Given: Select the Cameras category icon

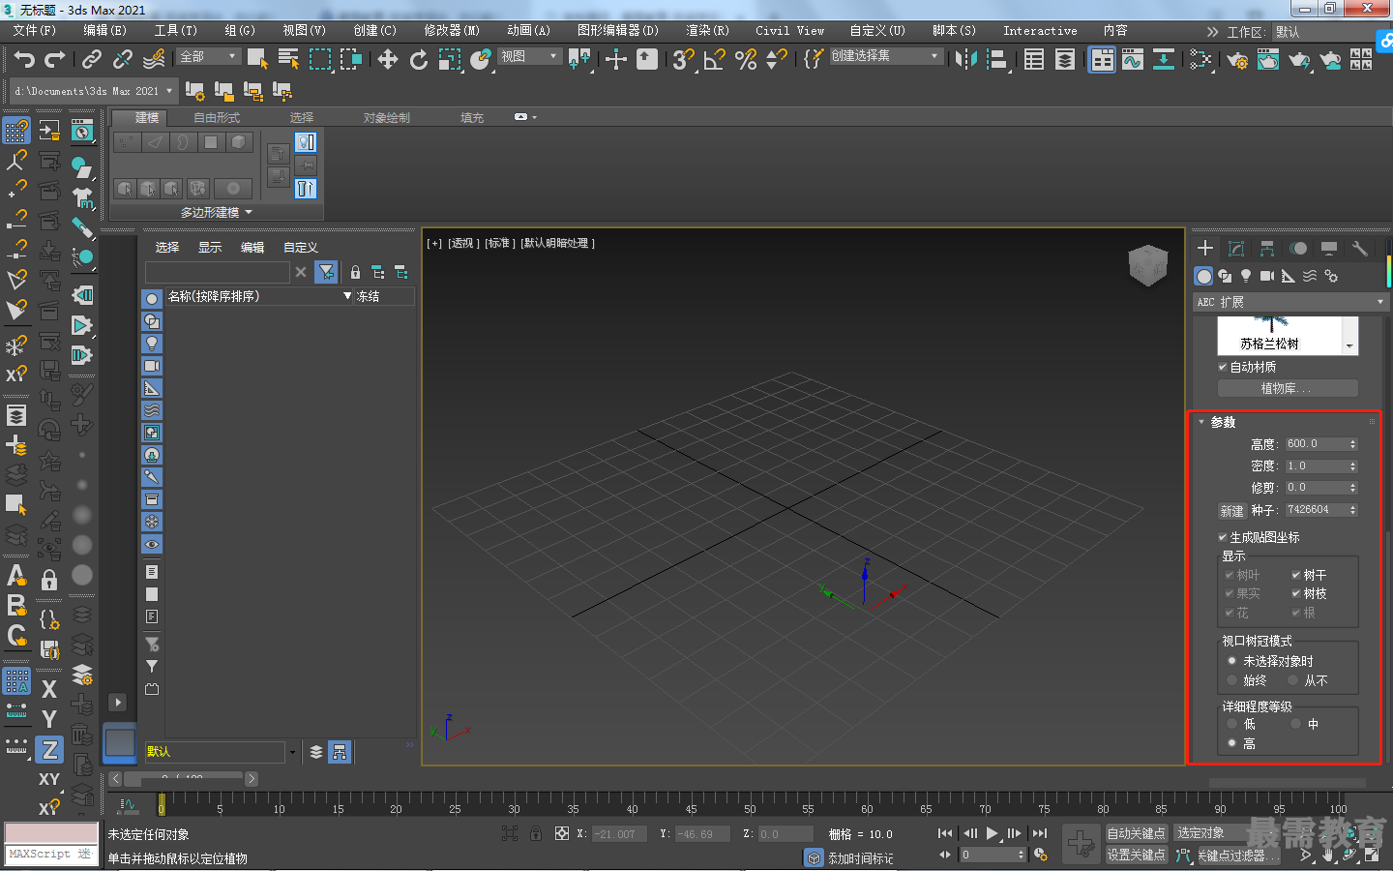Looking at the screenshot, I should click(1267, 276).
